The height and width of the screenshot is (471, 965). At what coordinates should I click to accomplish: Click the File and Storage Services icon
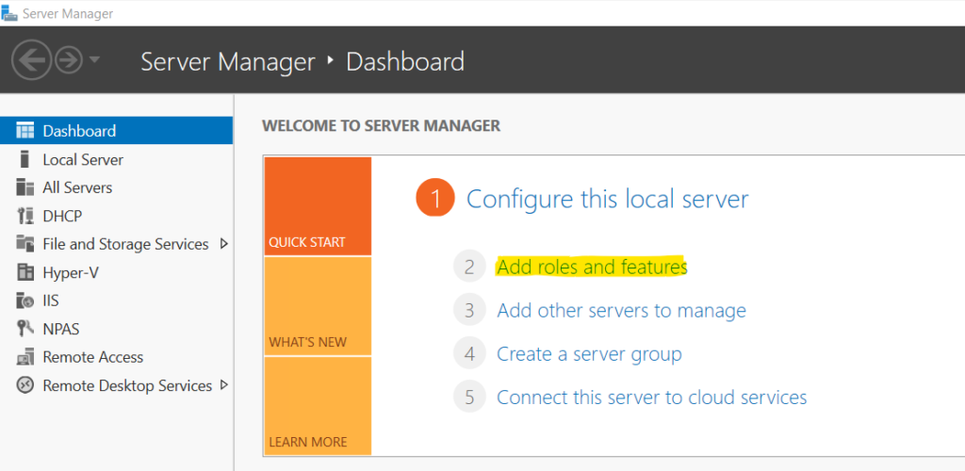pos(25,244)
